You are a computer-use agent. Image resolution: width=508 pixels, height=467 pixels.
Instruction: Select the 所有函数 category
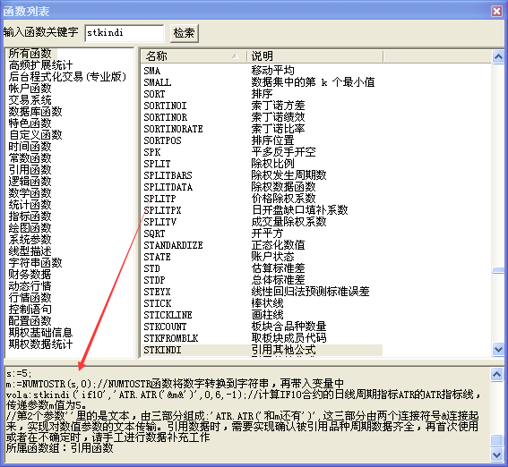coord(30,54)
